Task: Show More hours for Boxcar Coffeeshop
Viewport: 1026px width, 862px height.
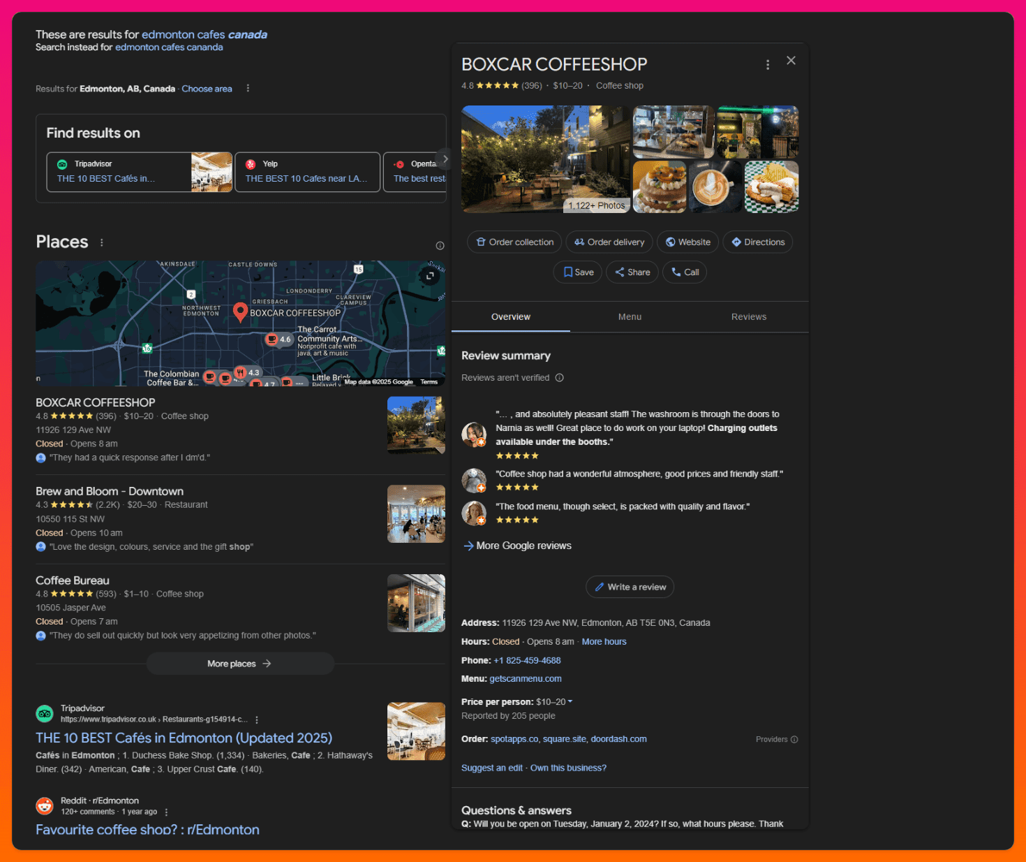Action: [604, 642]
